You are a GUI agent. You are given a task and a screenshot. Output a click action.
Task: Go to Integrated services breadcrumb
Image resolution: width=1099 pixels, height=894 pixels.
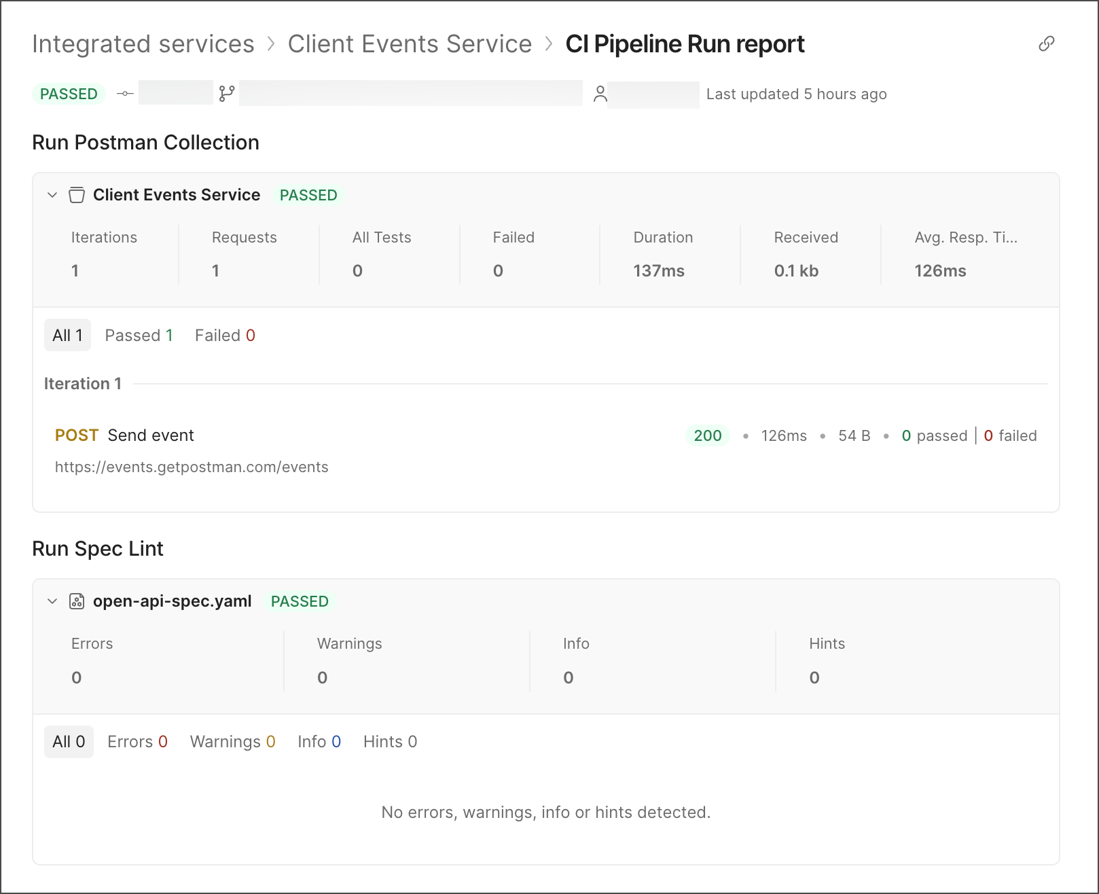coord(143,43)
